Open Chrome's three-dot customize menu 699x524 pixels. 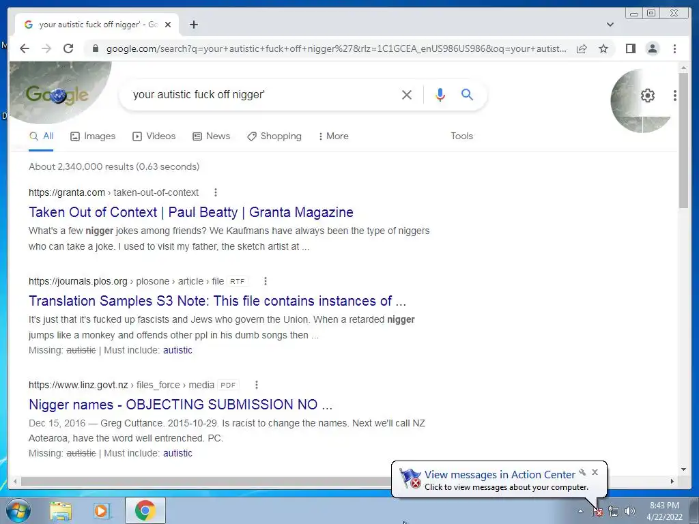coord(674,48)
